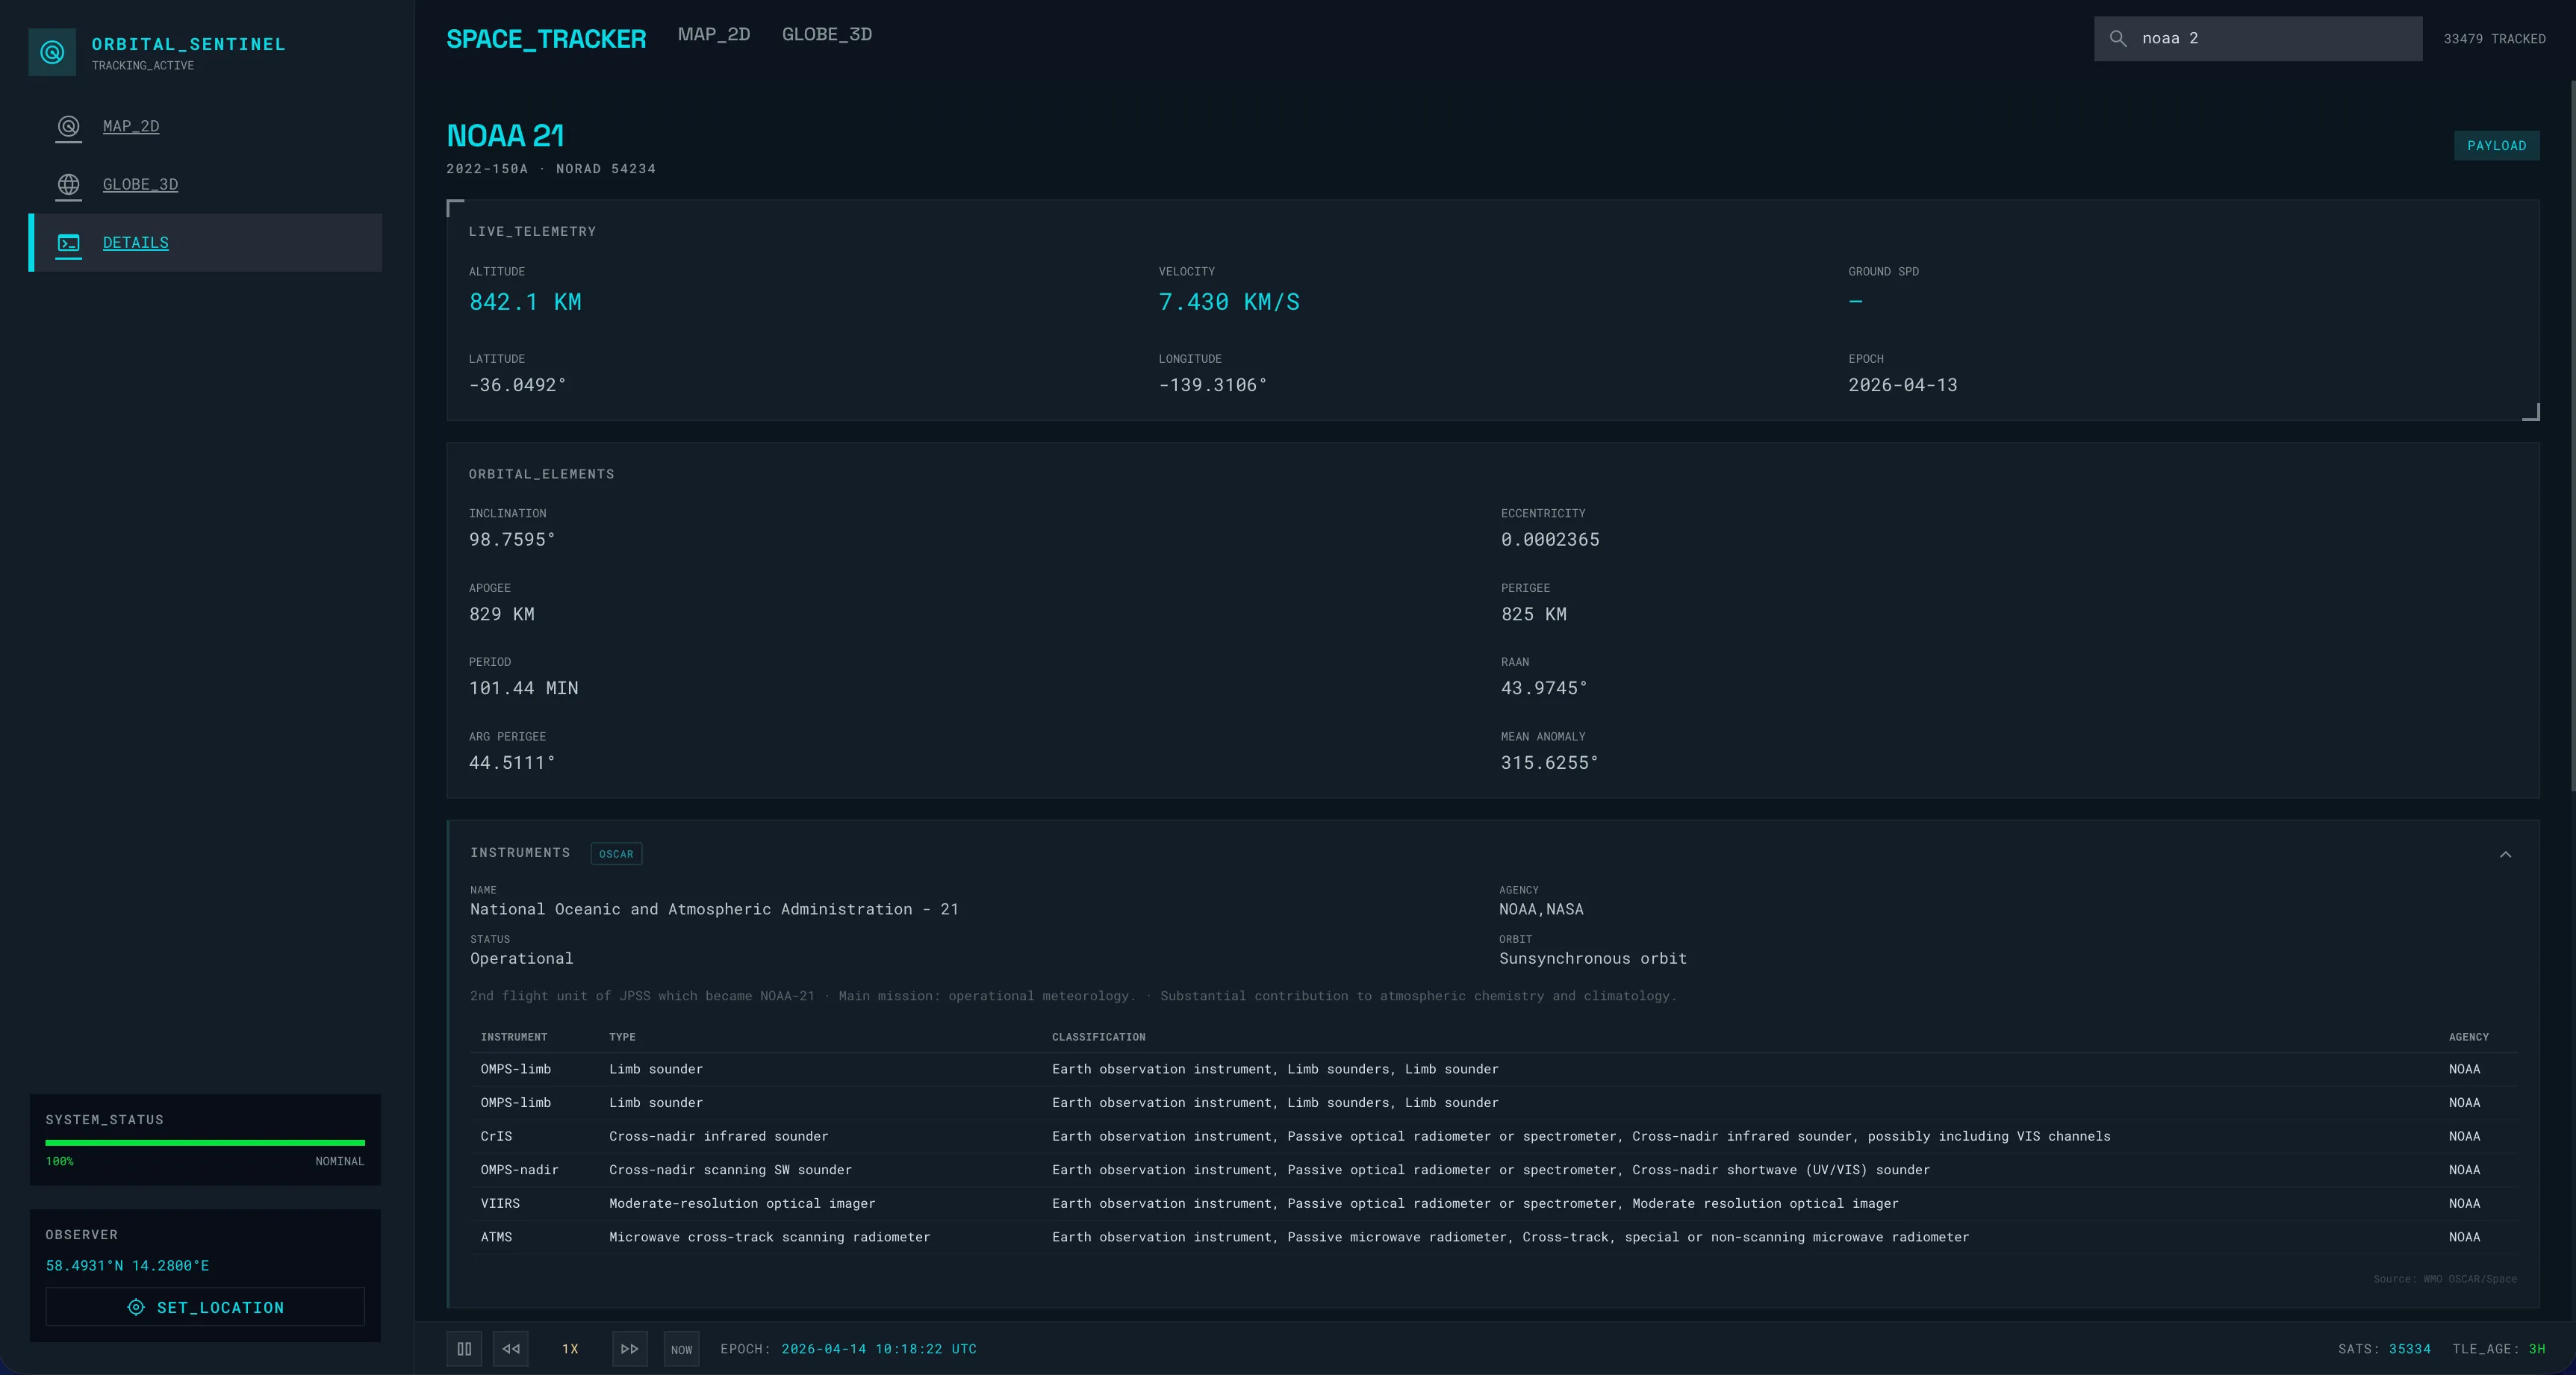Click the search field containing 'noaa 2'
This screenshot has height=1375, width=2576.
(2258, 39)
